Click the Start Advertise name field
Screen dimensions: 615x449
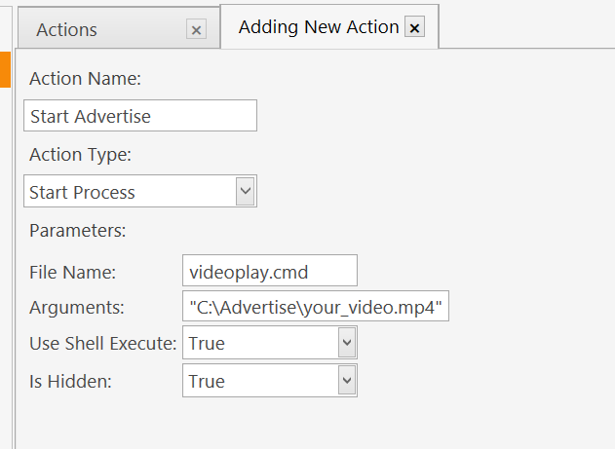(x=139, y=116)
